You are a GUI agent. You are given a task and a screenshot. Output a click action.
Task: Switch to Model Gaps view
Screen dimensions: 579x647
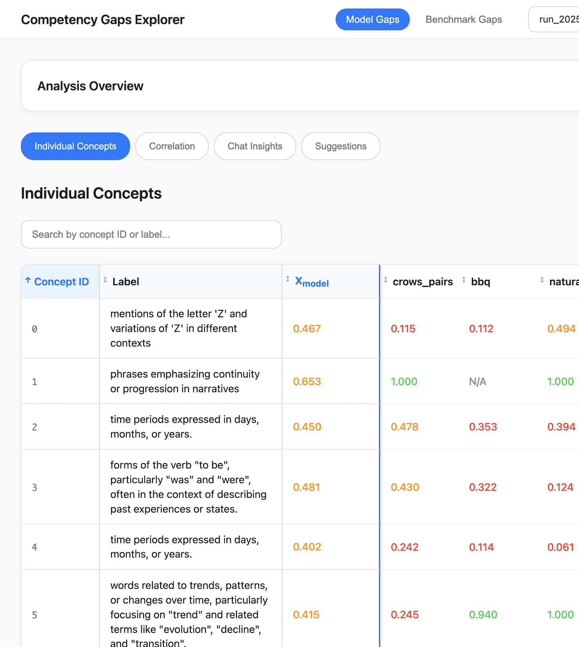click(372, 20)
